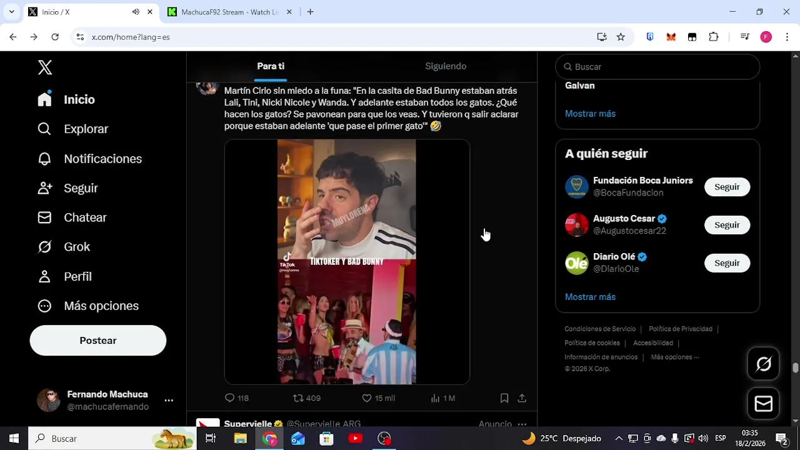800x450 pixels.
Task: Open File Explorer from taskbar
Action: pos(241,439)
